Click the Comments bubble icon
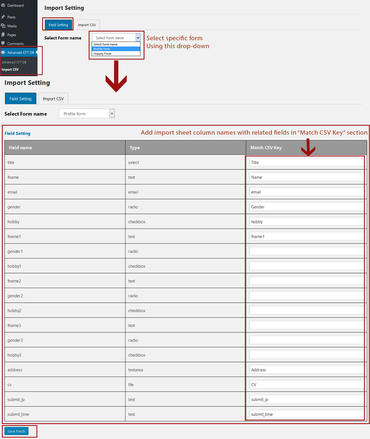Screen dimensions: 370x439 point(3,44)
